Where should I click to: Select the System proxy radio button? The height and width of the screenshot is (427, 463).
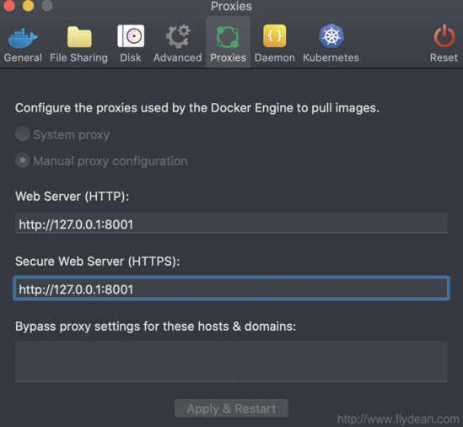23,134
